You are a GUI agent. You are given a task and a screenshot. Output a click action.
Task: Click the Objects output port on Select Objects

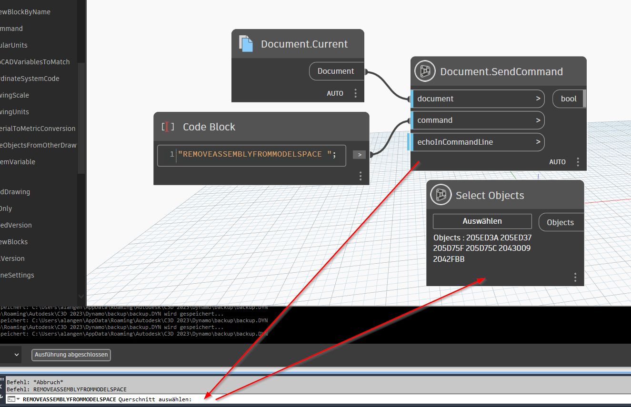561,222
